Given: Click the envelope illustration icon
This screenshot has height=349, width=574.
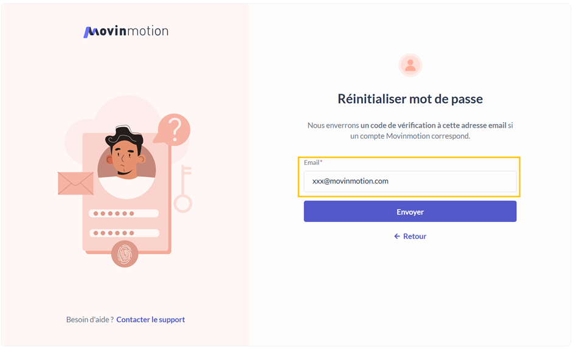Looking at the screenshot, I should pos(75,183).
